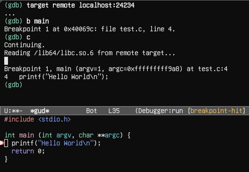Click the L35 line number indicator
The width and height of the screenshot is (249, 172).
(114, 111)
